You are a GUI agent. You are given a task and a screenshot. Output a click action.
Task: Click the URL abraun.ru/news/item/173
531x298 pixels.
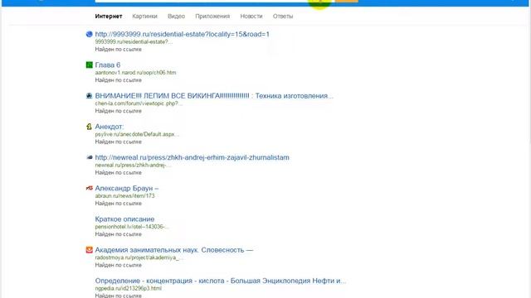pos(124,196)
